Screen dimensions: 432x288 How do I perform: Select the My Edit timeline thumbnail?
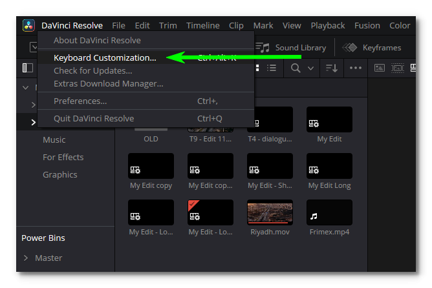pos(329,119)
